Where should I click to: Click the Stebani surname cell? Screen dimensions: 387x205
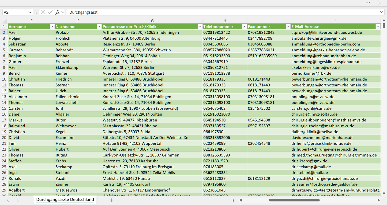[x=78, y=173]
